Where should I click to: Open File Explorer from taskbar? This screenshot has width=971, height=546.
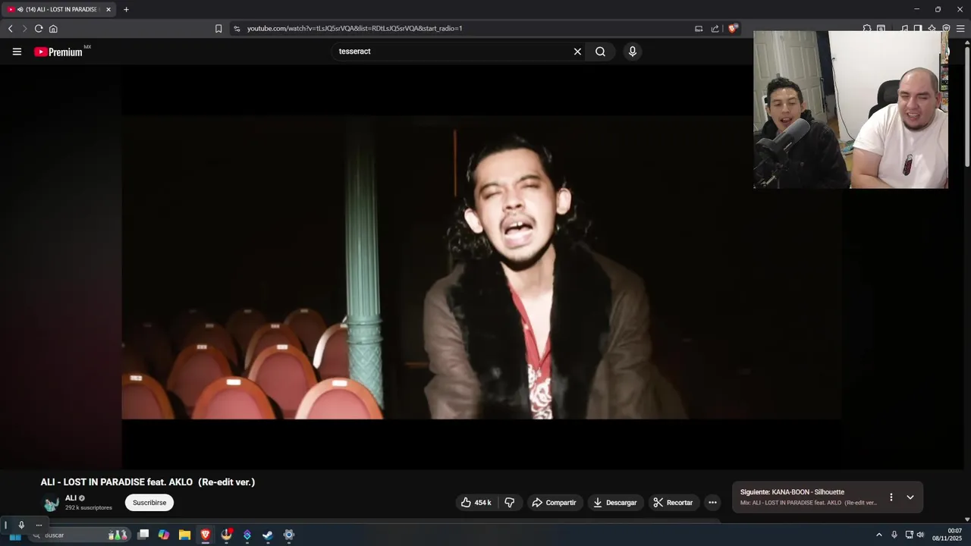[184, 535]
